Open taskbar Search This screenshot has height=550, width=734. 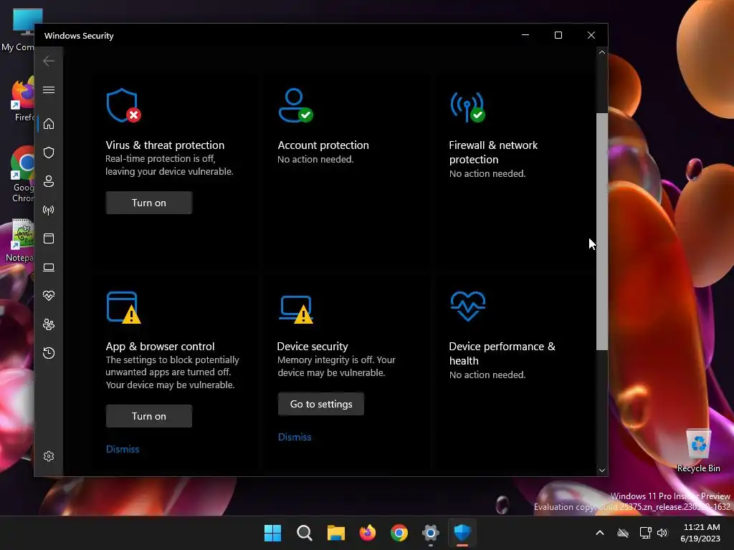[x=304, y=533]
